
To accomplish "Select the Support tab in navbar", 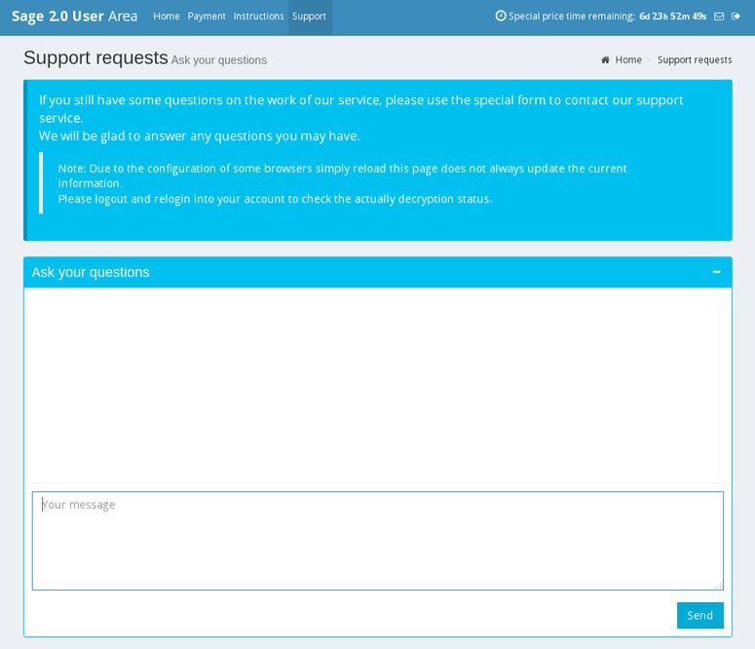I will pyautogui.click(x=309, y=17).
